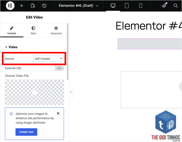Click the lightbulb tip icon
Screen dimensions: 182x142
tap(11, 114)
